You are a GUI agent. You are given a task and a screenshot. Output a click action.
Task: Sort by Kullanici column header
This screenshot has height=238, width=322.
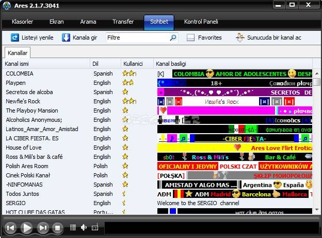(x=137, y=64)
